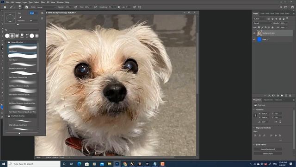Filter layers by adjustment layers icon

272,19
